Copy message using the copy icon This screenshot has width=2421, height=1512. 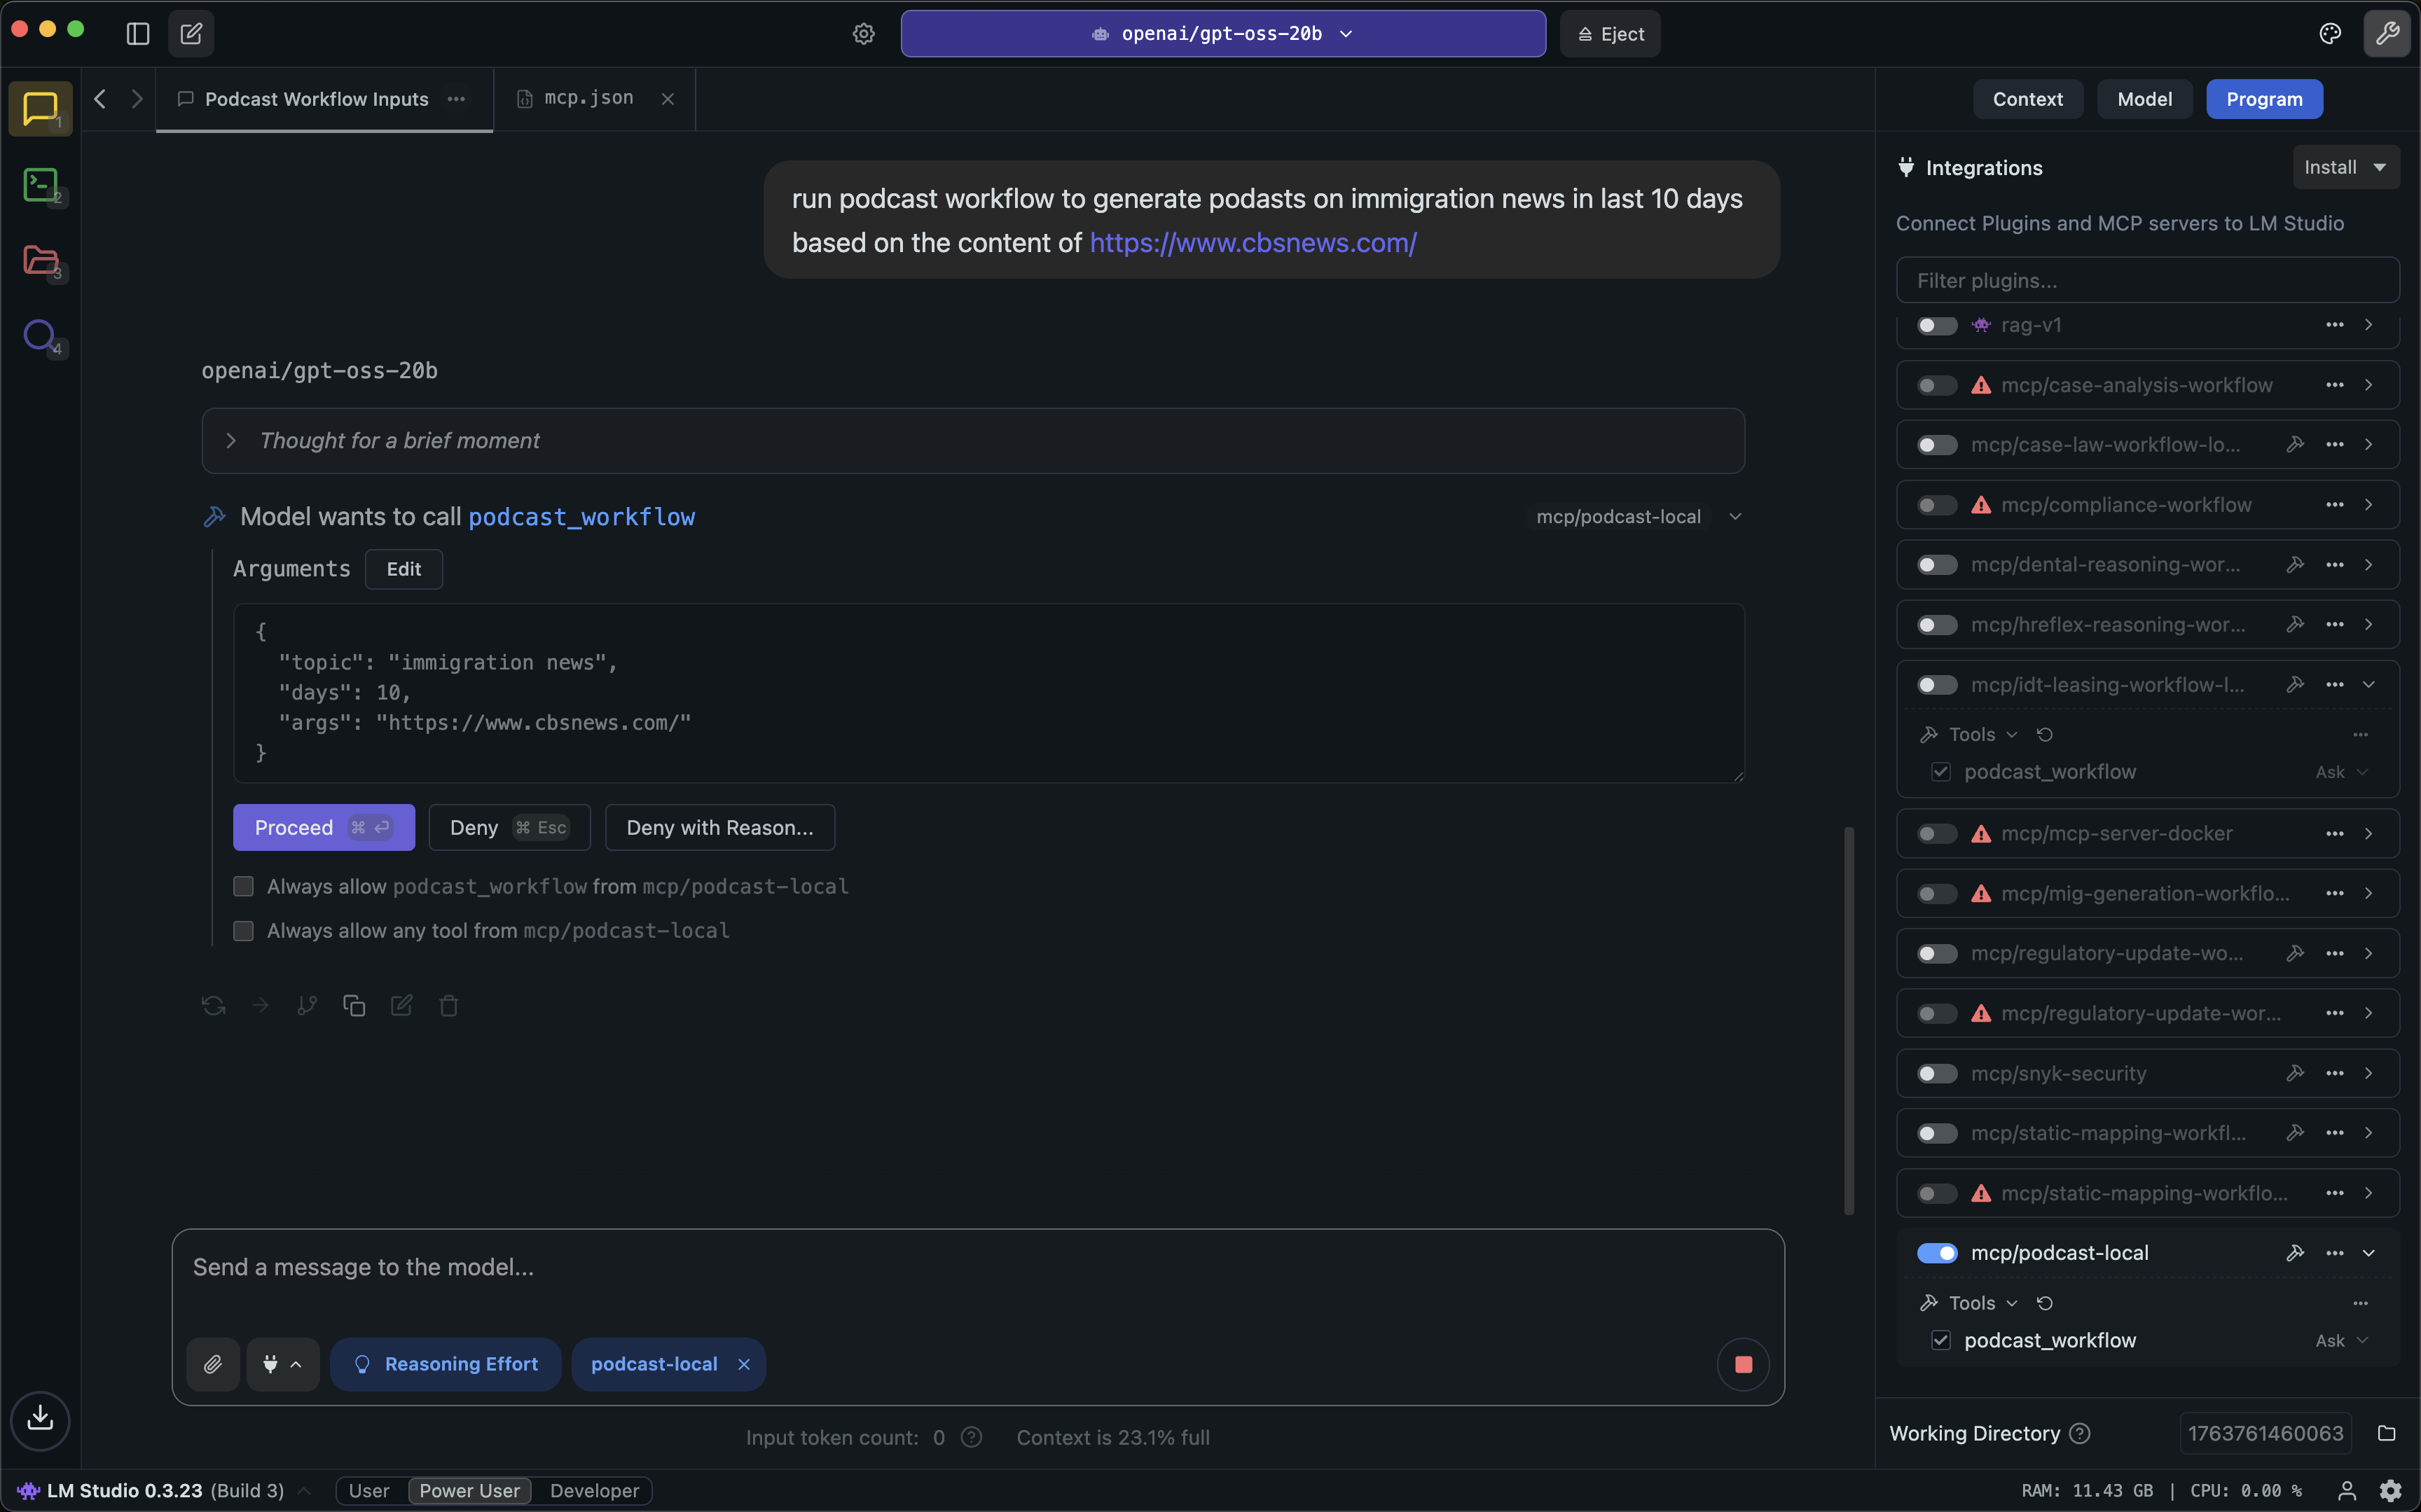pos(354,1006)
